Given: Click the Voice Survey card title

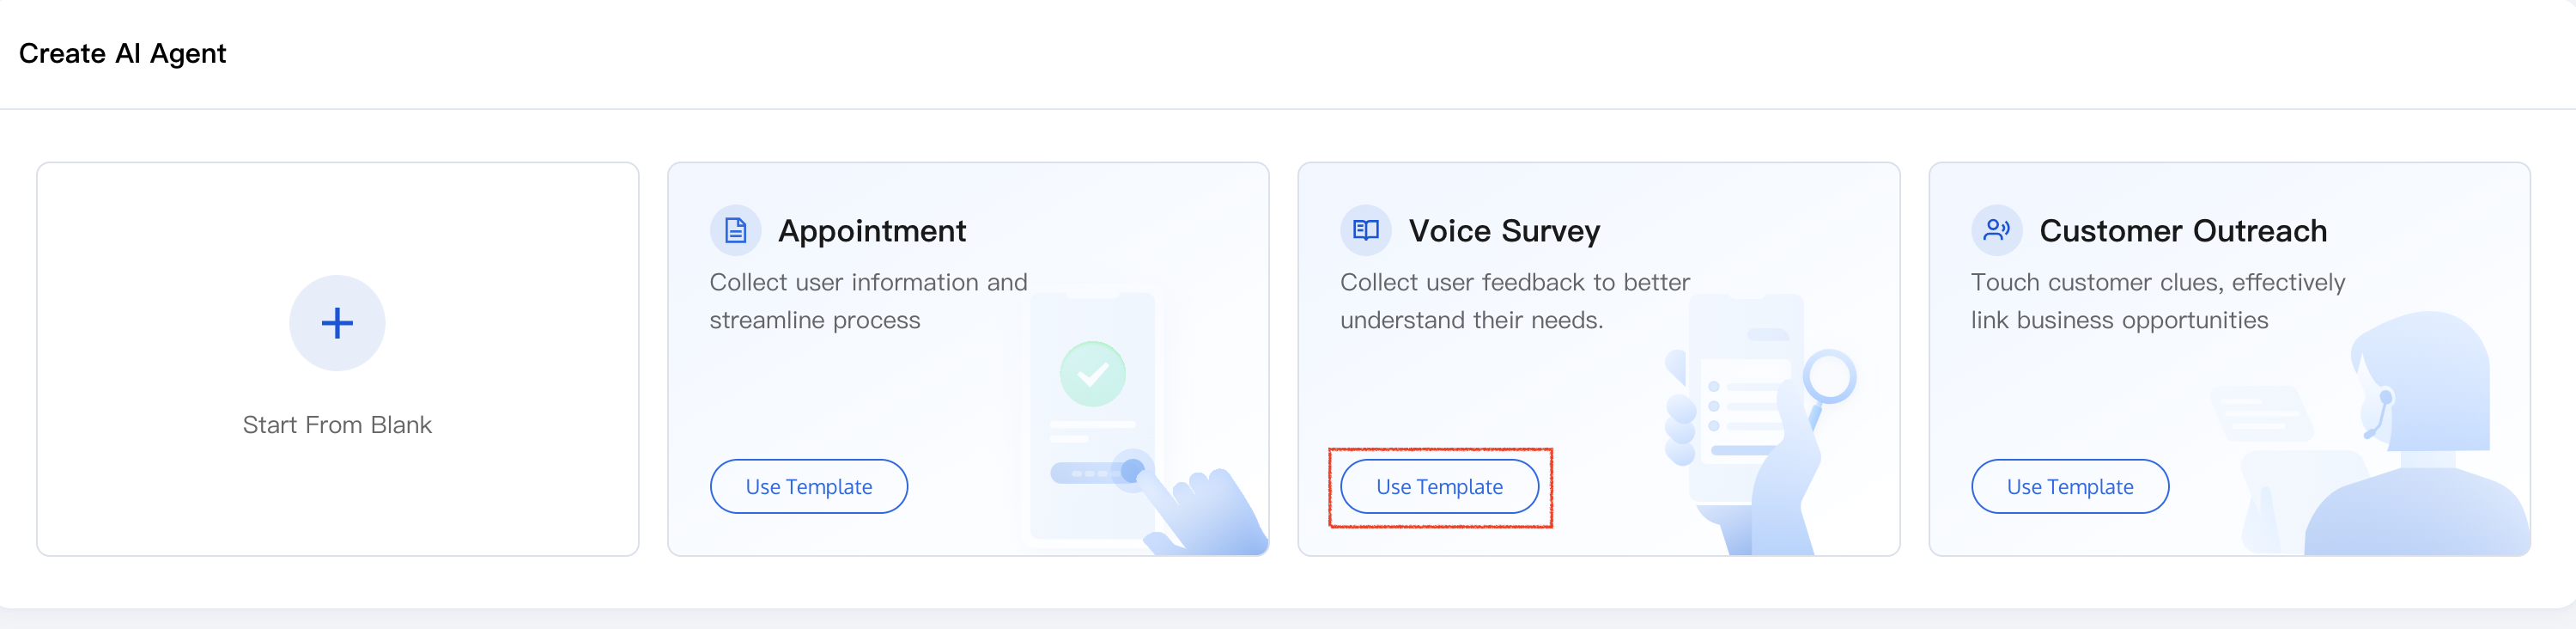Looking at the screenshot, I should coord(1504,231).
